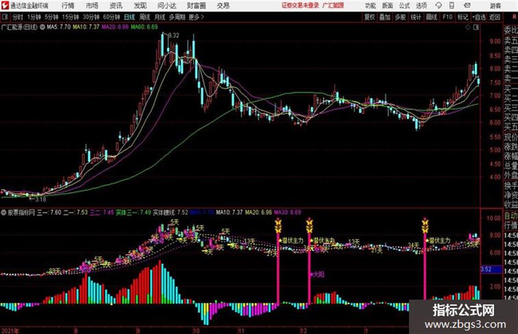Click the 画线 drawing button
The height and width of the screenshot is (334, 518).
[431, 17]
